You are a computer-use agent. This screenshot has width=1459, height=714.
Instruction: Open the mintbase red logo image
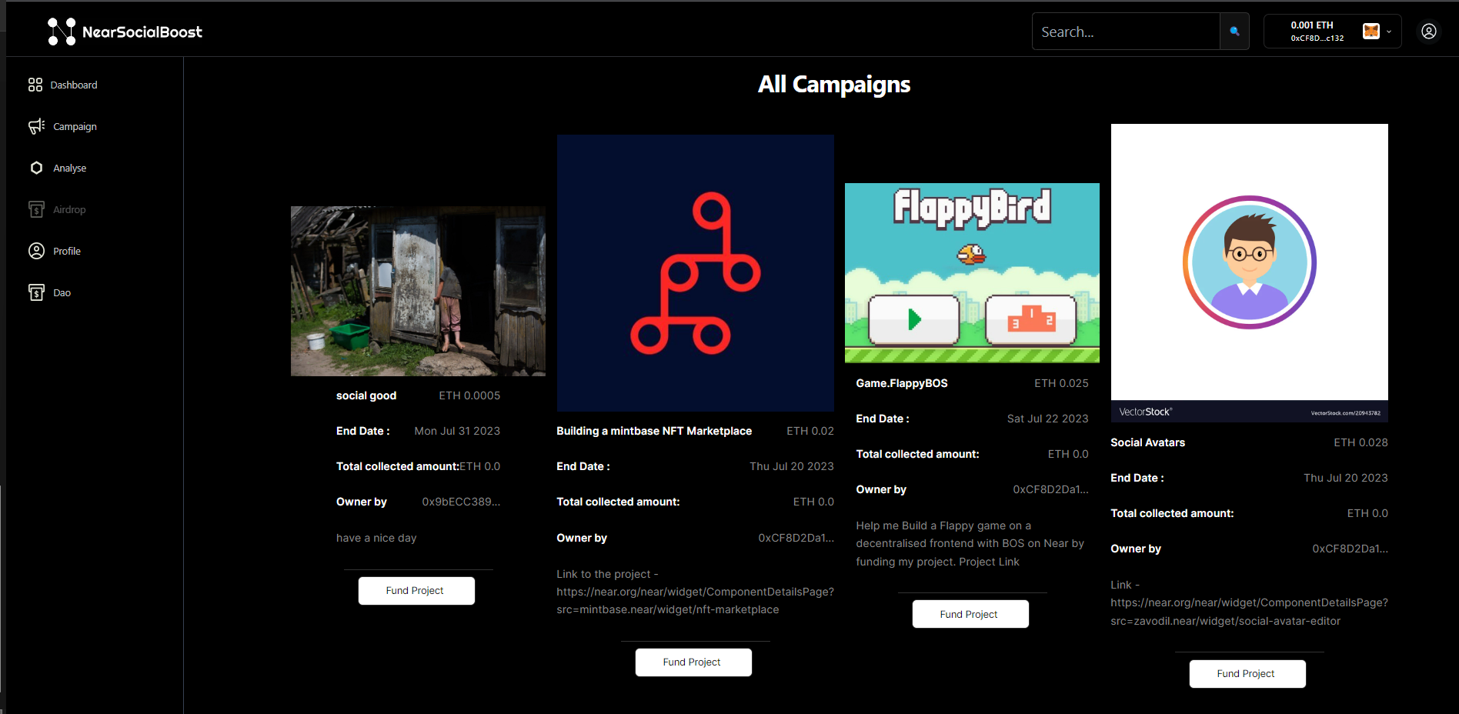[x=696, y=273]
